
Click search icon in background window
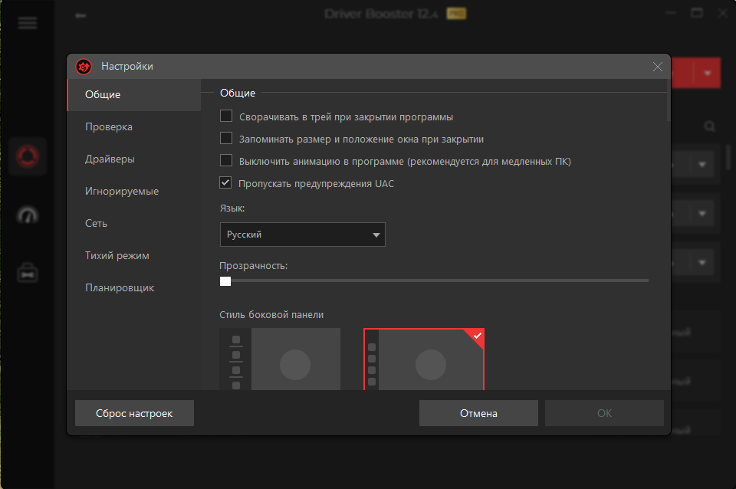709,126
